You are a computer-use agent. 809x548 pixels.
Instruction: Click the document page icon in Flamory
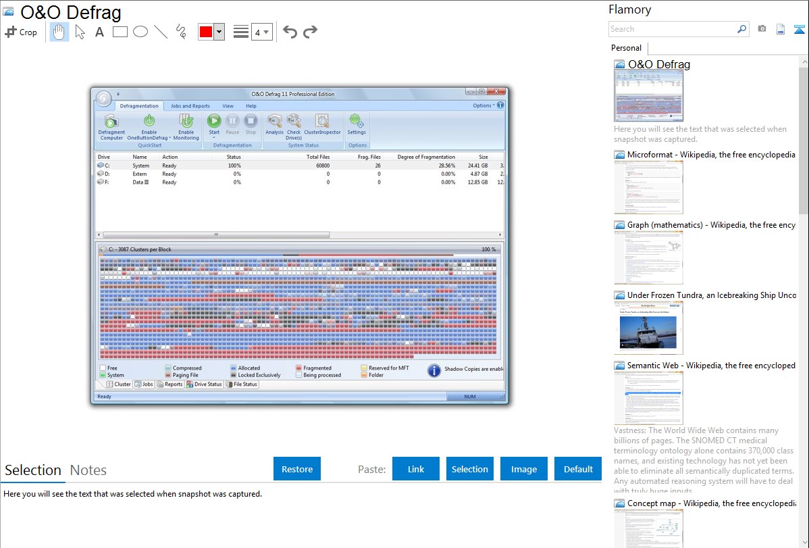780,29
